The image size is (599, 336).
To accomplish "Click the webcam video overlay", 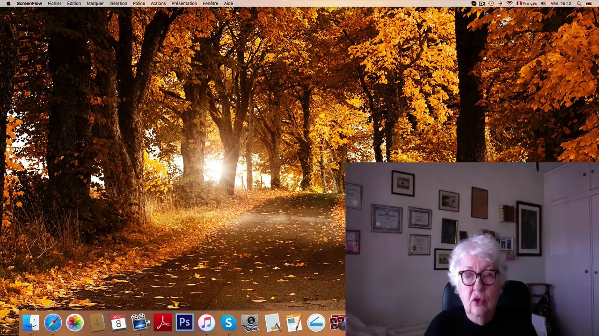I will click(x=472, y=249).
